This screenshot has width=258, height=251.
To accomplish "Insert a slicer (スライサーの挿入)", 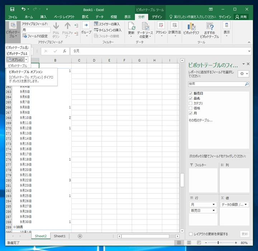I will coord(107,24).
